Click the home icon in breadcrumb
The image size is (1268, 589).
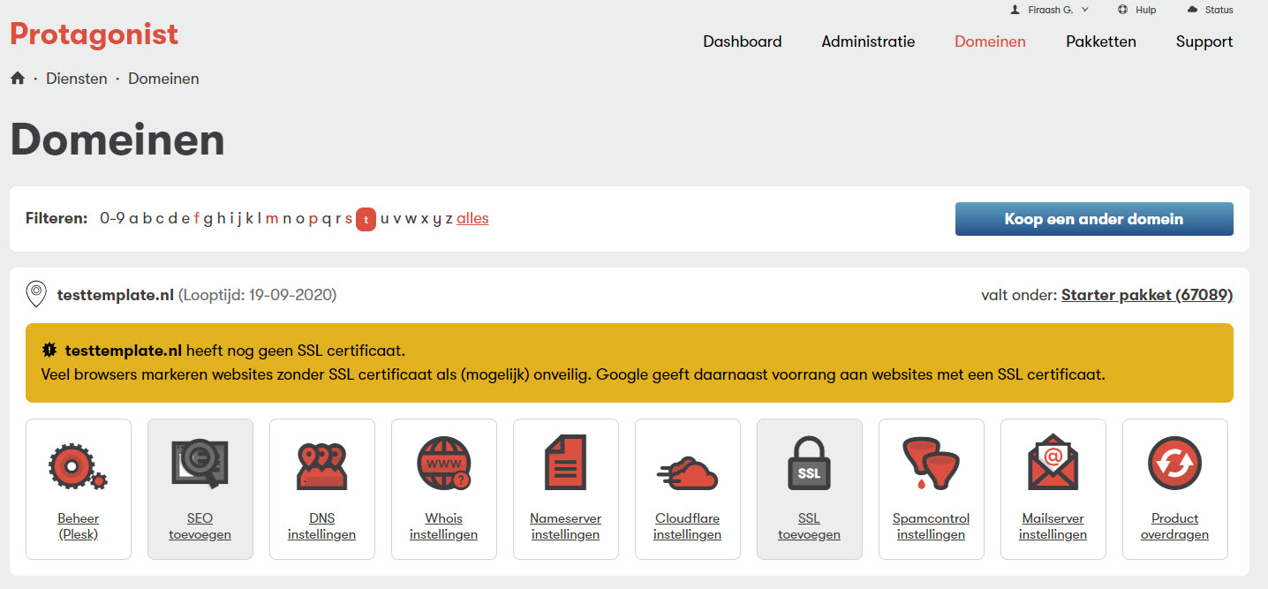[18, 79]
